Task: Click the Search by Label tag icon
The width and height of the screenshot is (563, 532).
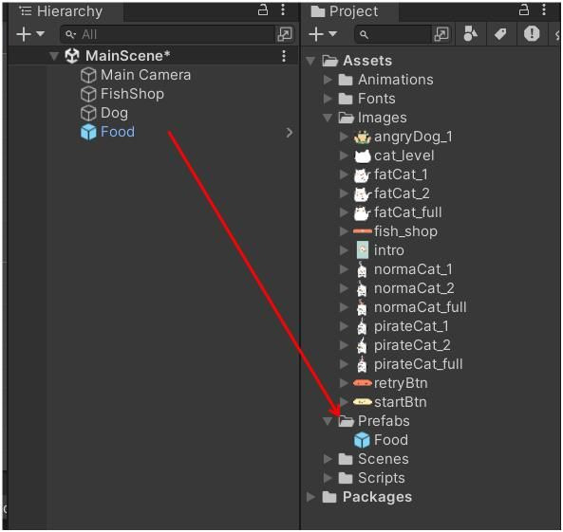Action: point(500,34)
